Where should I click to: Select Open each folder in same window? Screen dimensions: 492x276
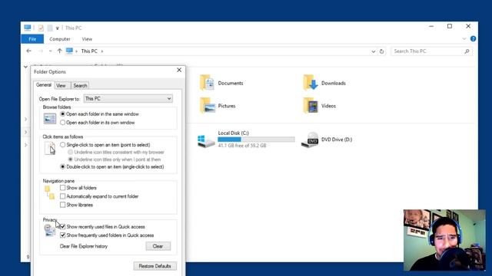pos(62,114)
